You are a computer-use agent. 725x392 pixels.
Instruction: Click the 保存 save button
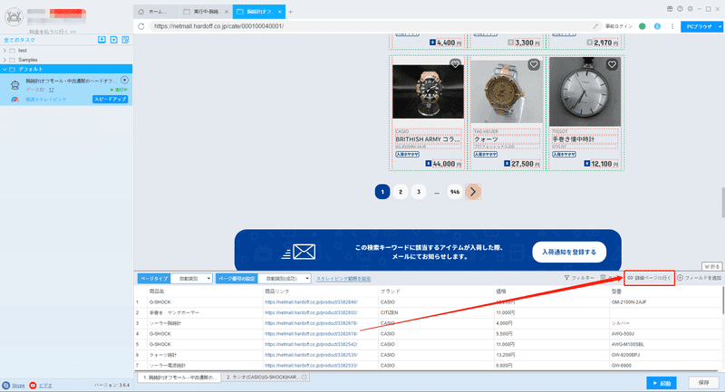tap(704, 383)
